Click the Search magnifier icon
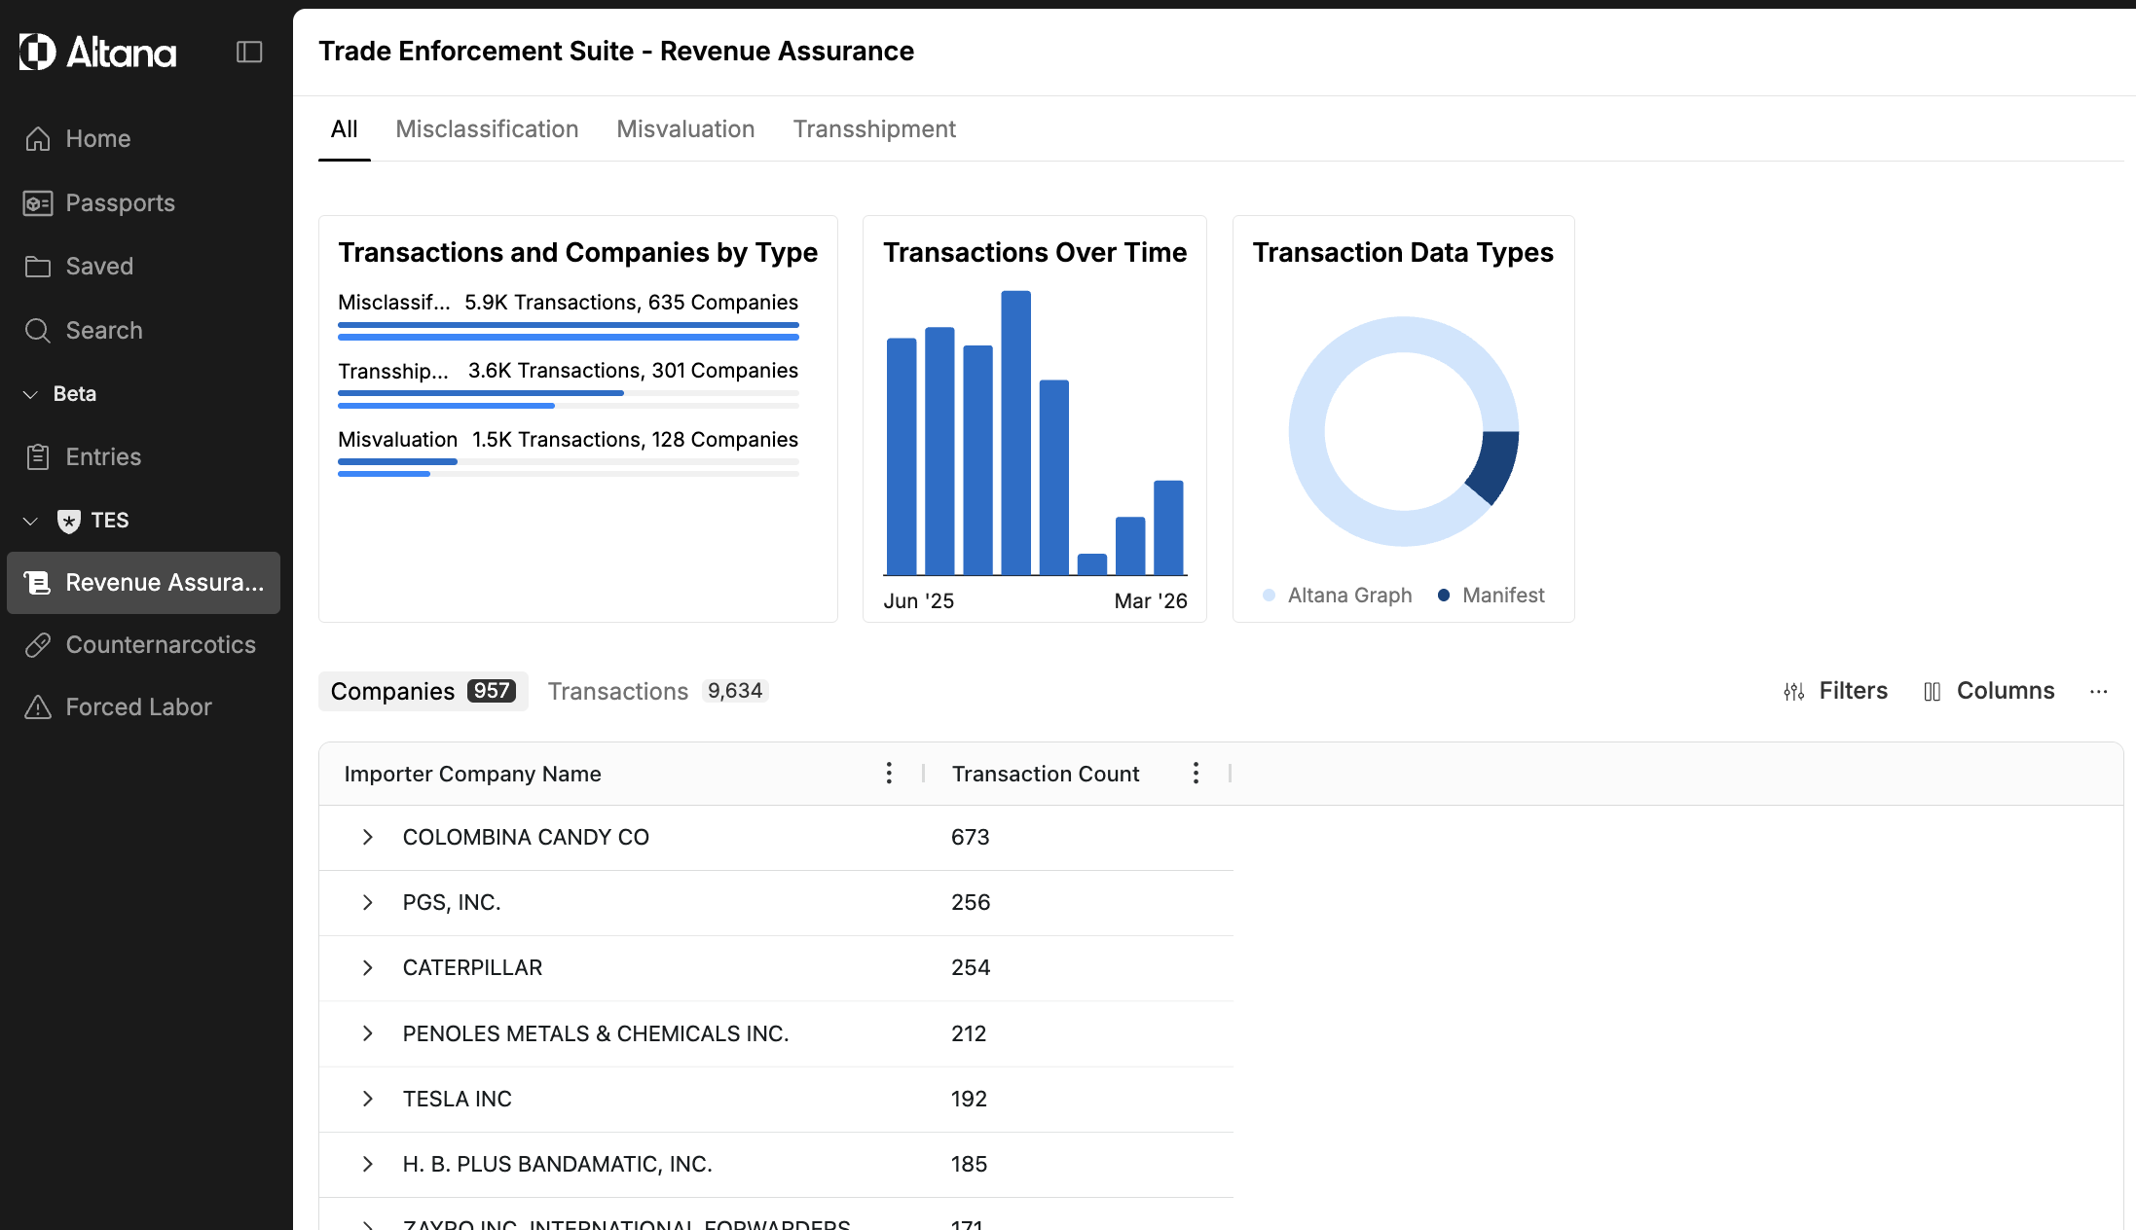The image size is (2136, 1230). (x=38, y=331)
